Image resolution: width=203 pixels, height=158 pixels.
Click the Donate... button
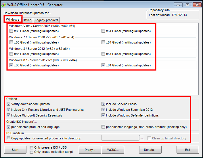tap(150, 150)
